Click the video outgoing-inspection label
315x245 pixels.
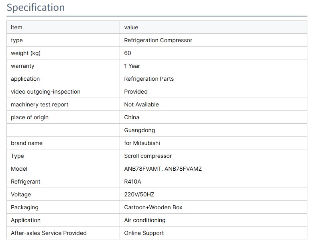(45, 92)
